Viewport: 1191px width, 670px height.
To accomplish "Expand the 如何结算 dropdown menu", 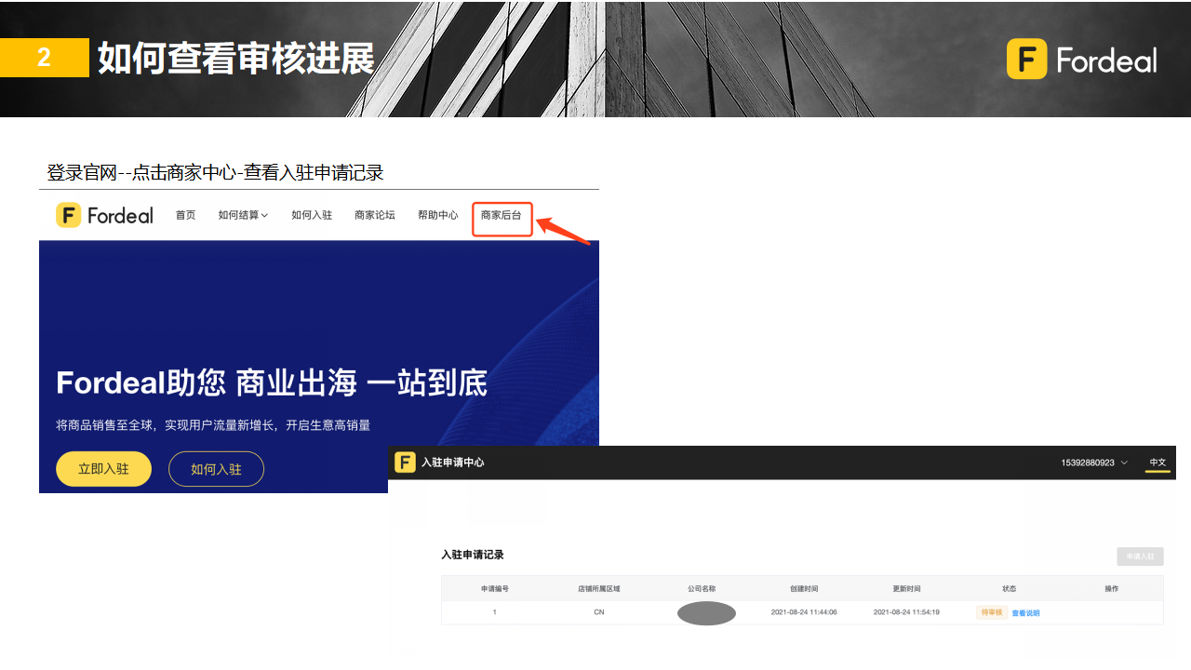I will 243,215.
